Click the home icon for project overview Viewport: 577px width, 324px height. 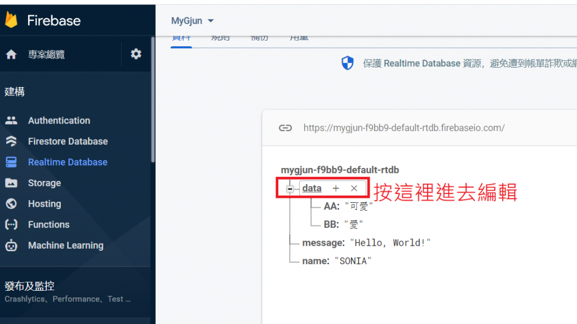pos(11,55)
